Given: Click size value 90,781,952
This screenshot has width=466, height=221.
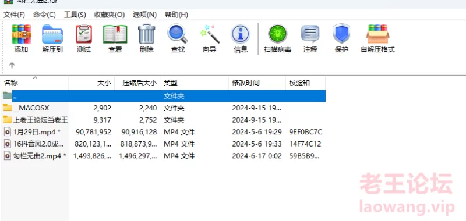Looking at the screenshot, I should (94, 132).
